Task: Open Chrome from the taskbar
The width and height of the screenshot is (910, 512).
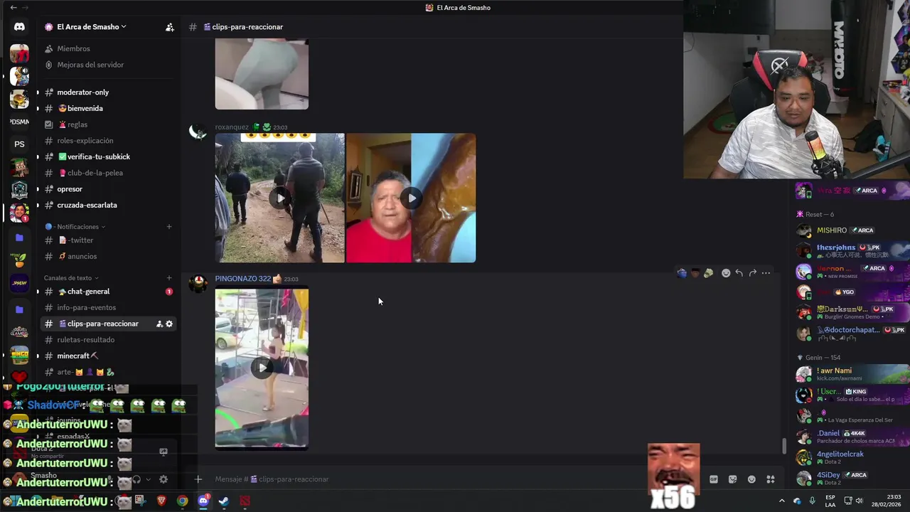Action: click(x=183, y=501)
